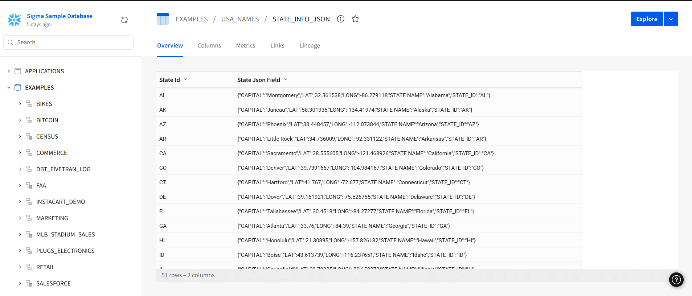692x296 pixels.
Task: Open the State Json Field column dropdown
Action: (286, 79)
